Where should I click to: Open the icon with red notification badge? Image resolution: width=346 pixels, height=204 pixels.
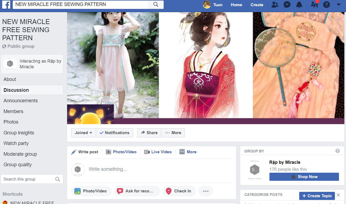pos(315,4)
